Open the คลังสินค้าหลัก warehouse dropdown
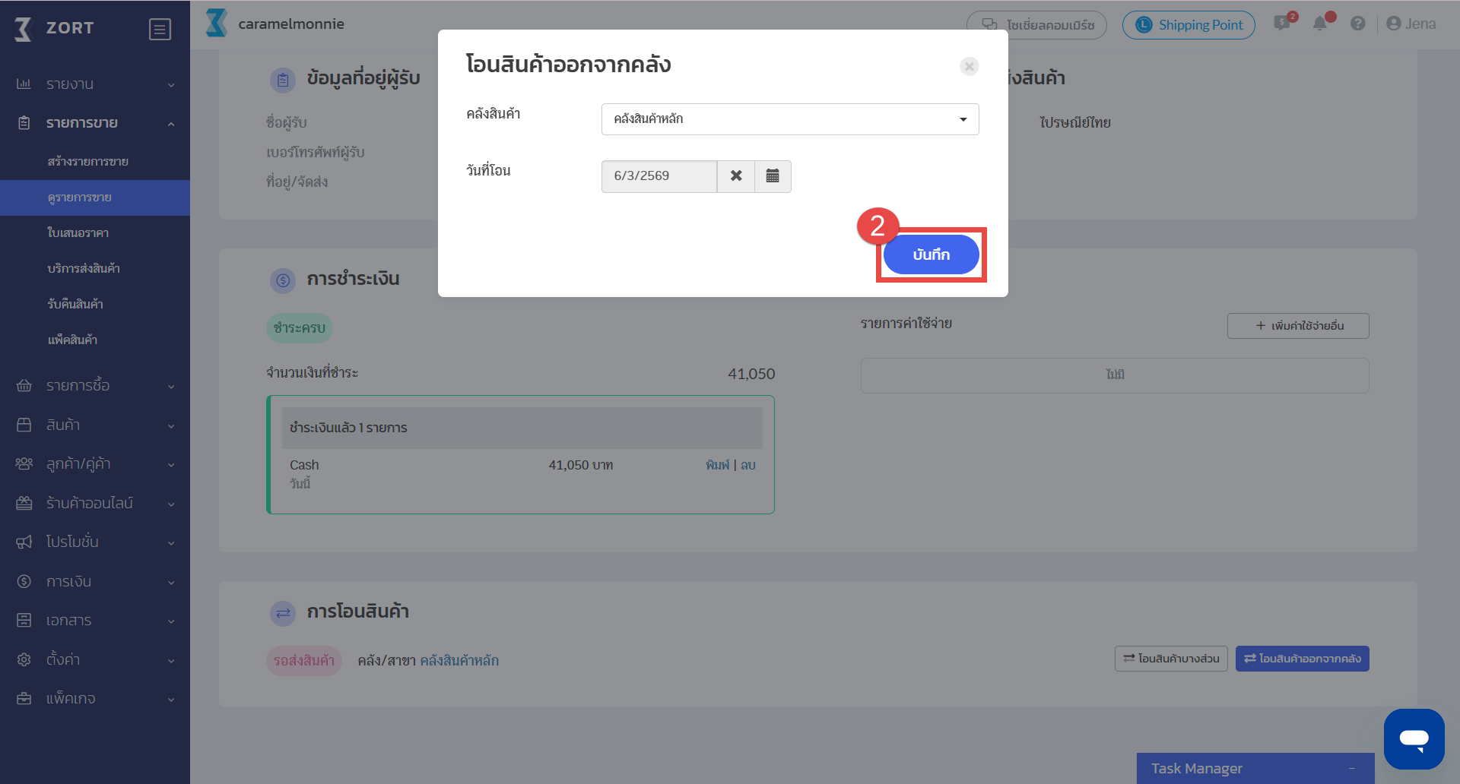The width and height of the screenshot is (1460, 784). 789,119
